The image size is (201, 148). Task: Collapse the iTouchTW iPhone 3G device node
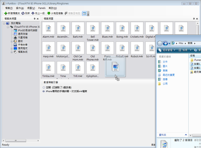pos(8,27)
